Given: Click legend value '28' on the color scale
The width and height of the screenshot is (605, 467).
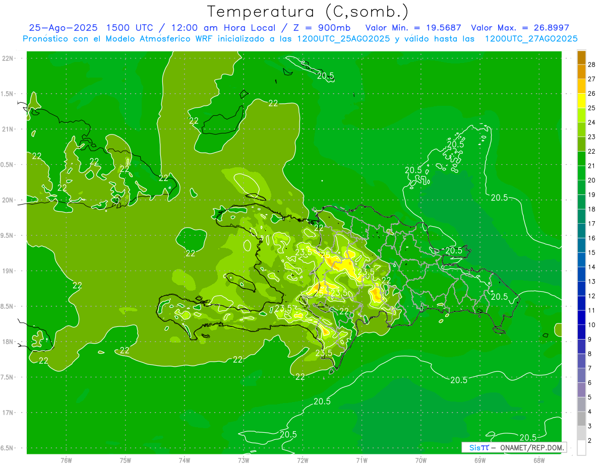Looking at the screenshot, I should tap(591, 64).
